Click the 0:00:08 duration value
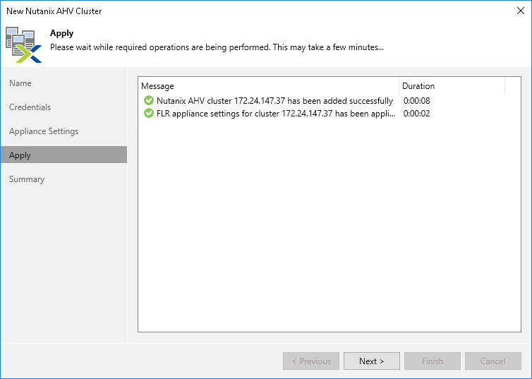 (x=417, y=101)
